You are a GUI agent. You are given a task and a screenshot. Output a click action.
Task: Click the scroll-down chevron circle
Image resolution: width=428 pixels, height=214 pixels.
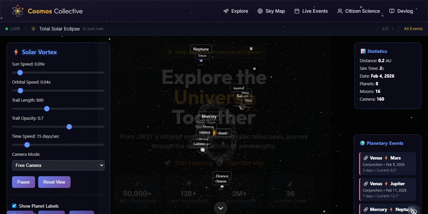[221, 208]
